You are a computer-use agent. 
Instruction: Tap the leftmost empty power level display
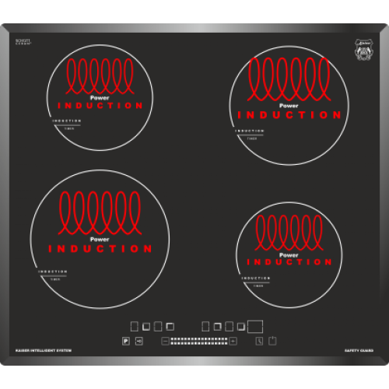point(134,327)
